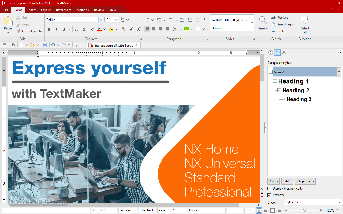The image size is (343, 214).
Task: Click the Copy icon
Action: tap(18, 24)
